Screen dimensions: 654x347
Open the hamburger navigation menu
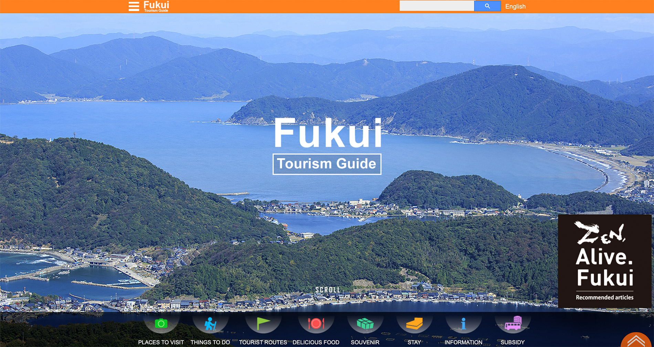[134, 6]
